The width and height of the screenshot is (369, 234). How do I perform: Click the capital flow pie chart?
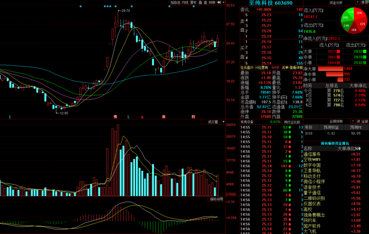pyautogui.click(x=354, y=21)
